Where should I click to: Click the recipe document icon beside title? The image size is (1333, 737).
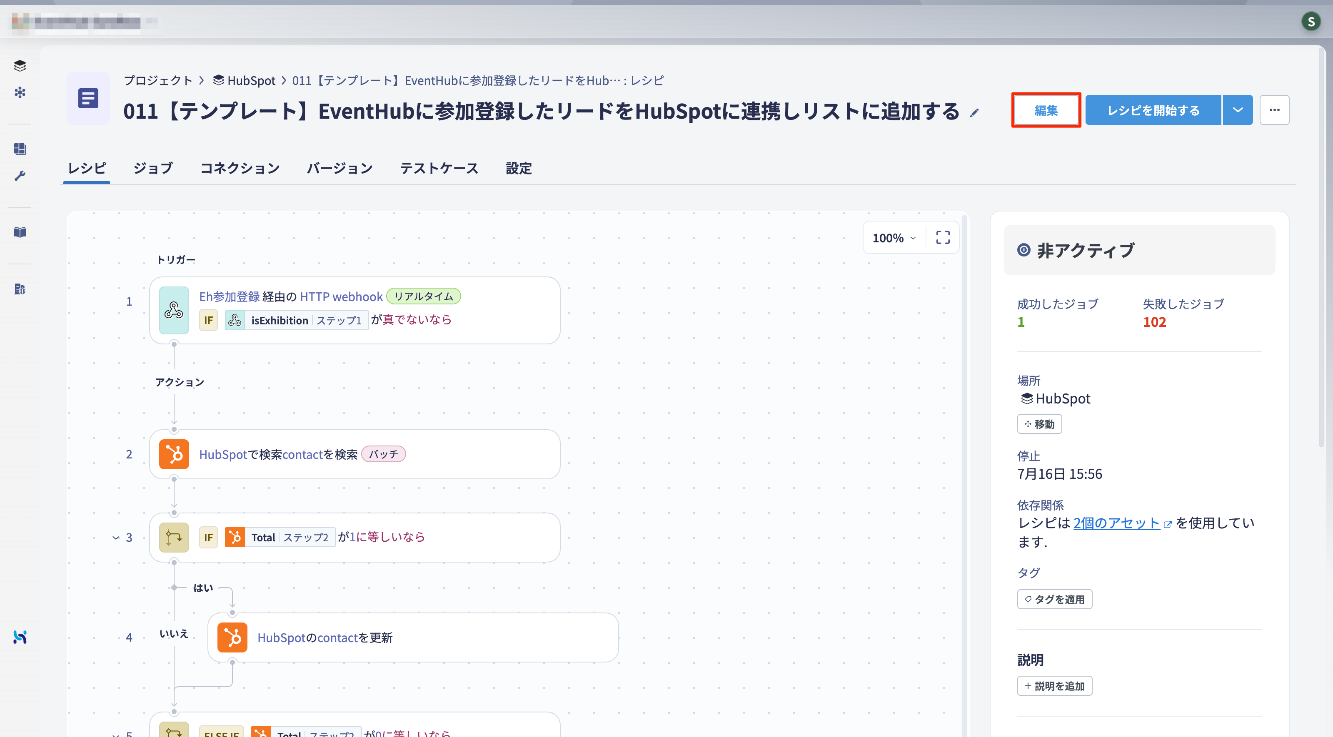[88, 98]
